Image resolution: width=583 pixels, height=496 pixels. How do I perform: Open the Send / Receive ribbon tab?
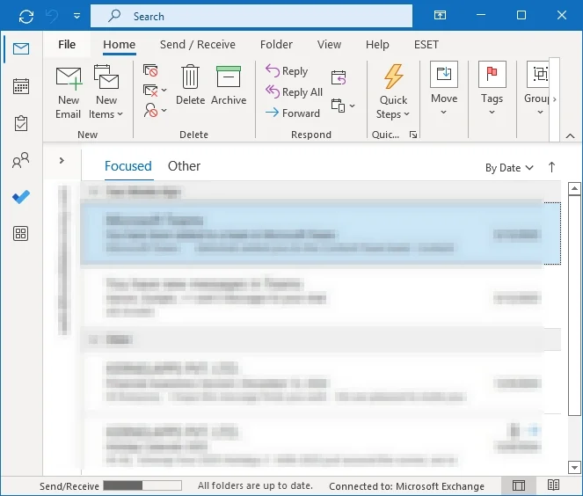[x=197, y=45]
